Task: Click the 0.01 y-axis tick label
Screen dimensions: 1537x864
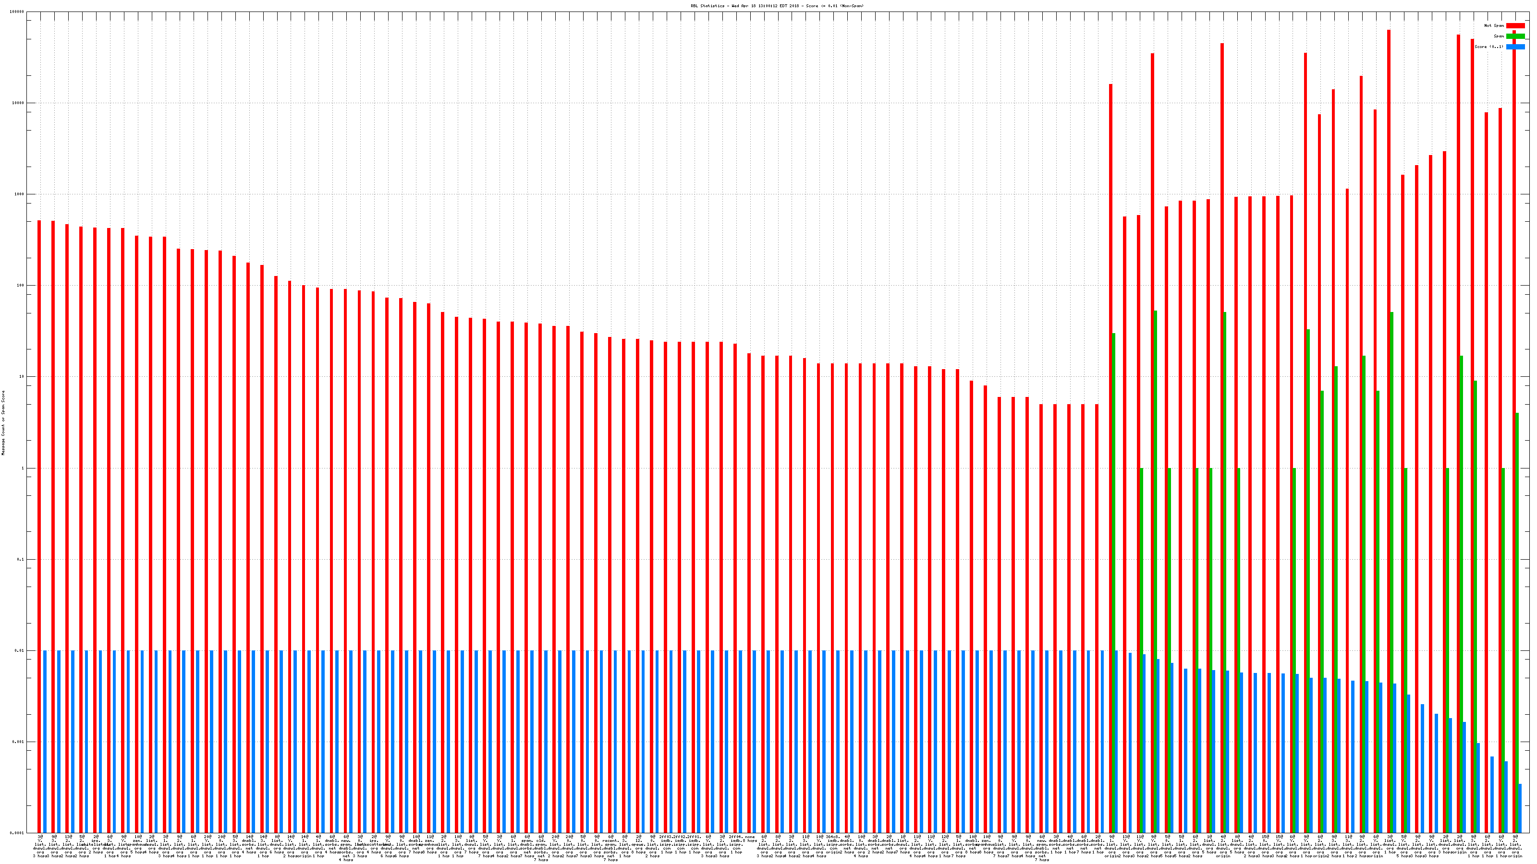Action: (19, 650)
